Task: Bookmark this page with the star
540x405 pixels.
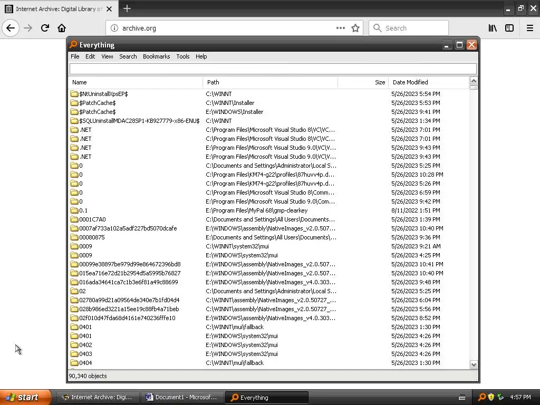Action: click(x=355, y=28)
